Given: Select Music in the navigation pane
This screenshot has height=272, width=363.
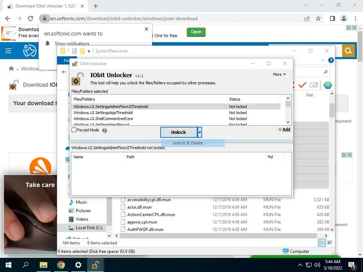Looking at the screenshot, I should tap(82, 202).
